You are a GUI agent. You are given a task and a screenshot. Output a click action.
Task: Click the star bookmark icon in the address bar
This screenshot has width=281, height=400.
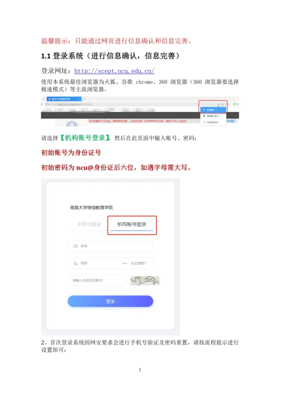point(223,104)
